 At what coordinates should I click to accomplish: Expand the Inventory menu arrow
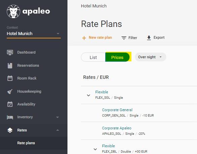tap(57, 117)
